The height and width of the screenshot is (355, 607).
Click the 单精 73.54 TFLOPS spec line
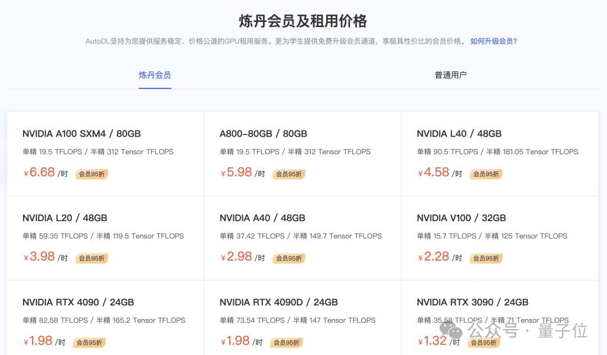[297, 321]
